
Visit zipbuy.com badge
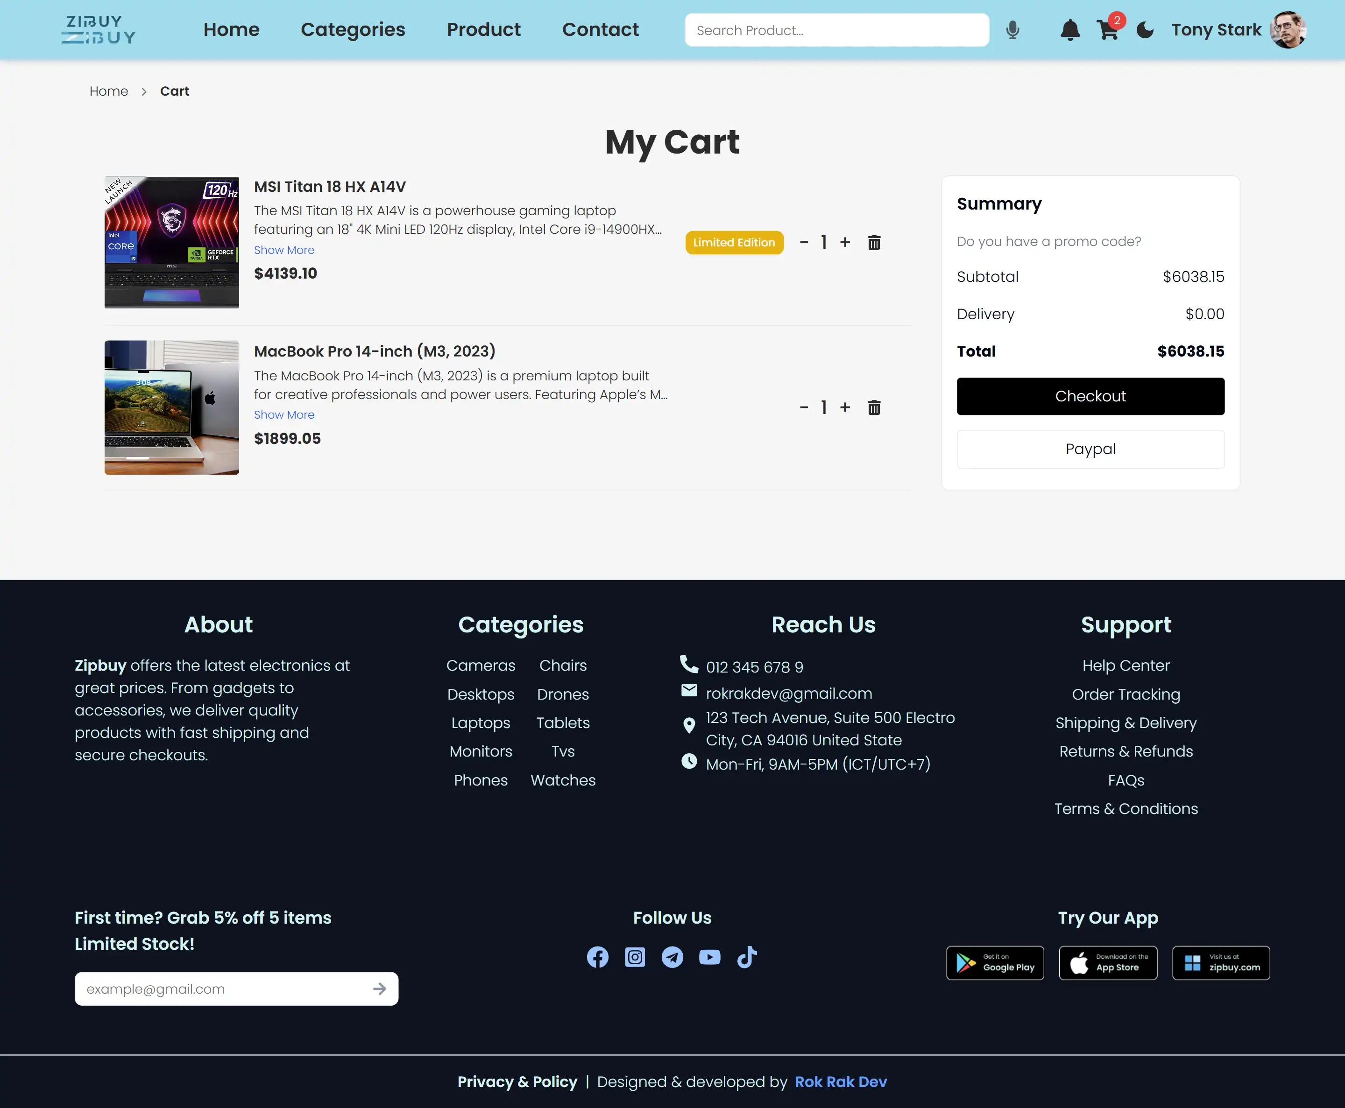pos(1221,962)
